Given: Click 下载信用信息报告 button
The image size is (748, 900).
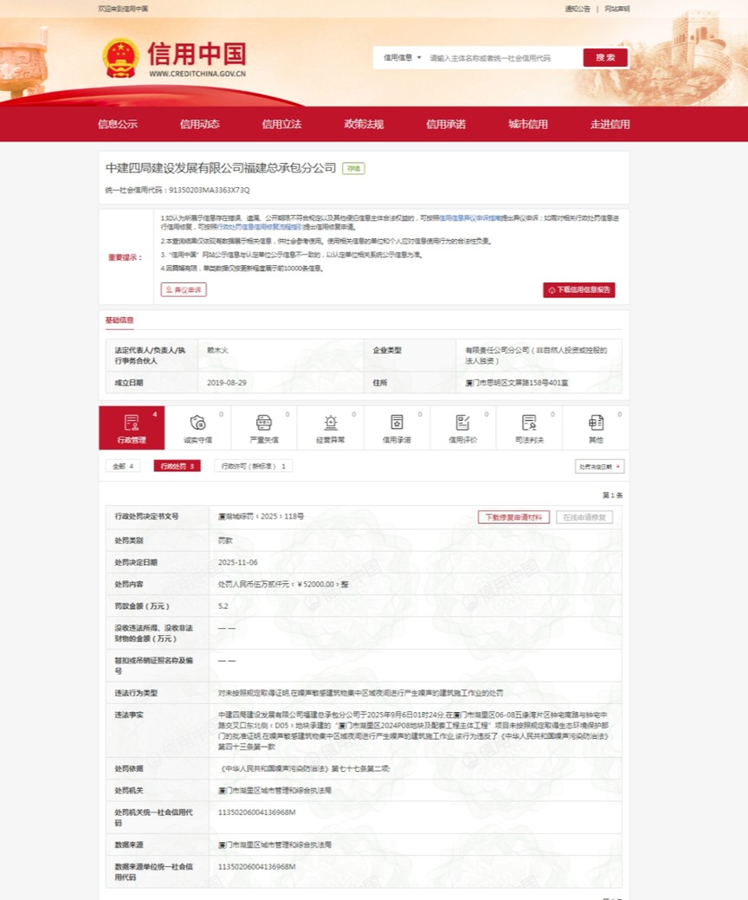Looking at the screenshot, I should coord(579,290).
